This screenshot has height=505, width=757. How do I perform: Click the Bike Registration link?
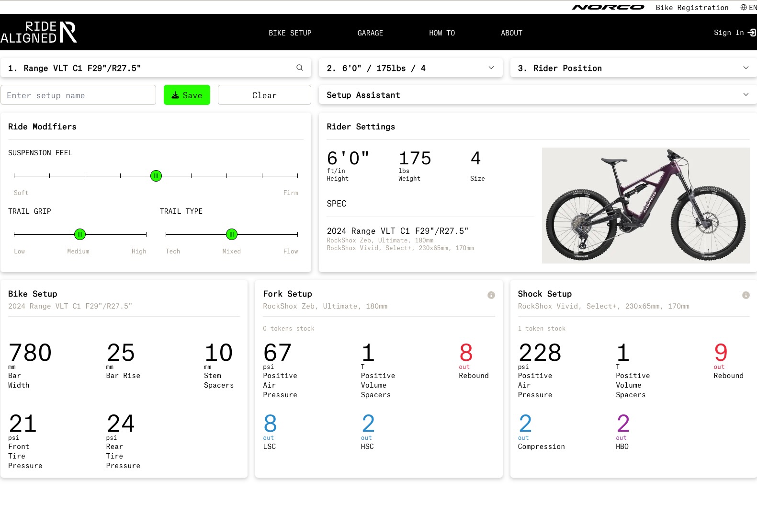coord(692,7)
